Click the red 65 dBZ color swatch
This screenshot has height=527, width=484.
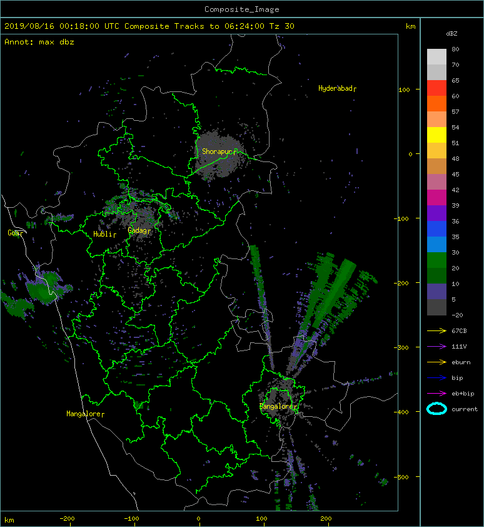click(x=436, y=88)
